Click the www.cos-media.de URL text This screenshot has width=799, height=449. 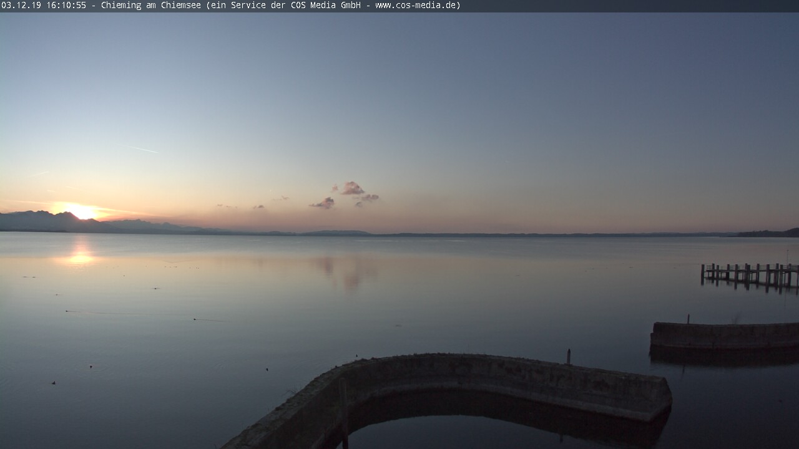(x=416, y=6)
